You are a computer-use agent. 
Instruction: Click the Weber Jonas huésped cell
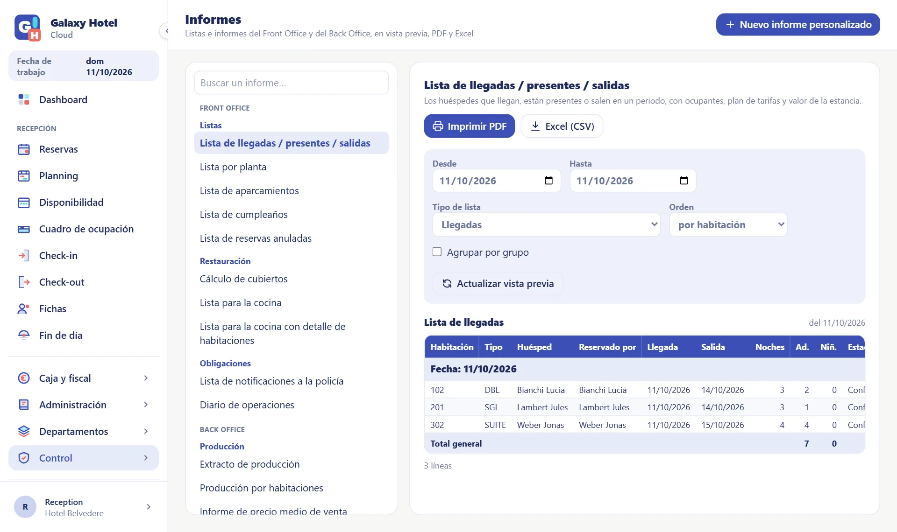[x=541, y=425]
